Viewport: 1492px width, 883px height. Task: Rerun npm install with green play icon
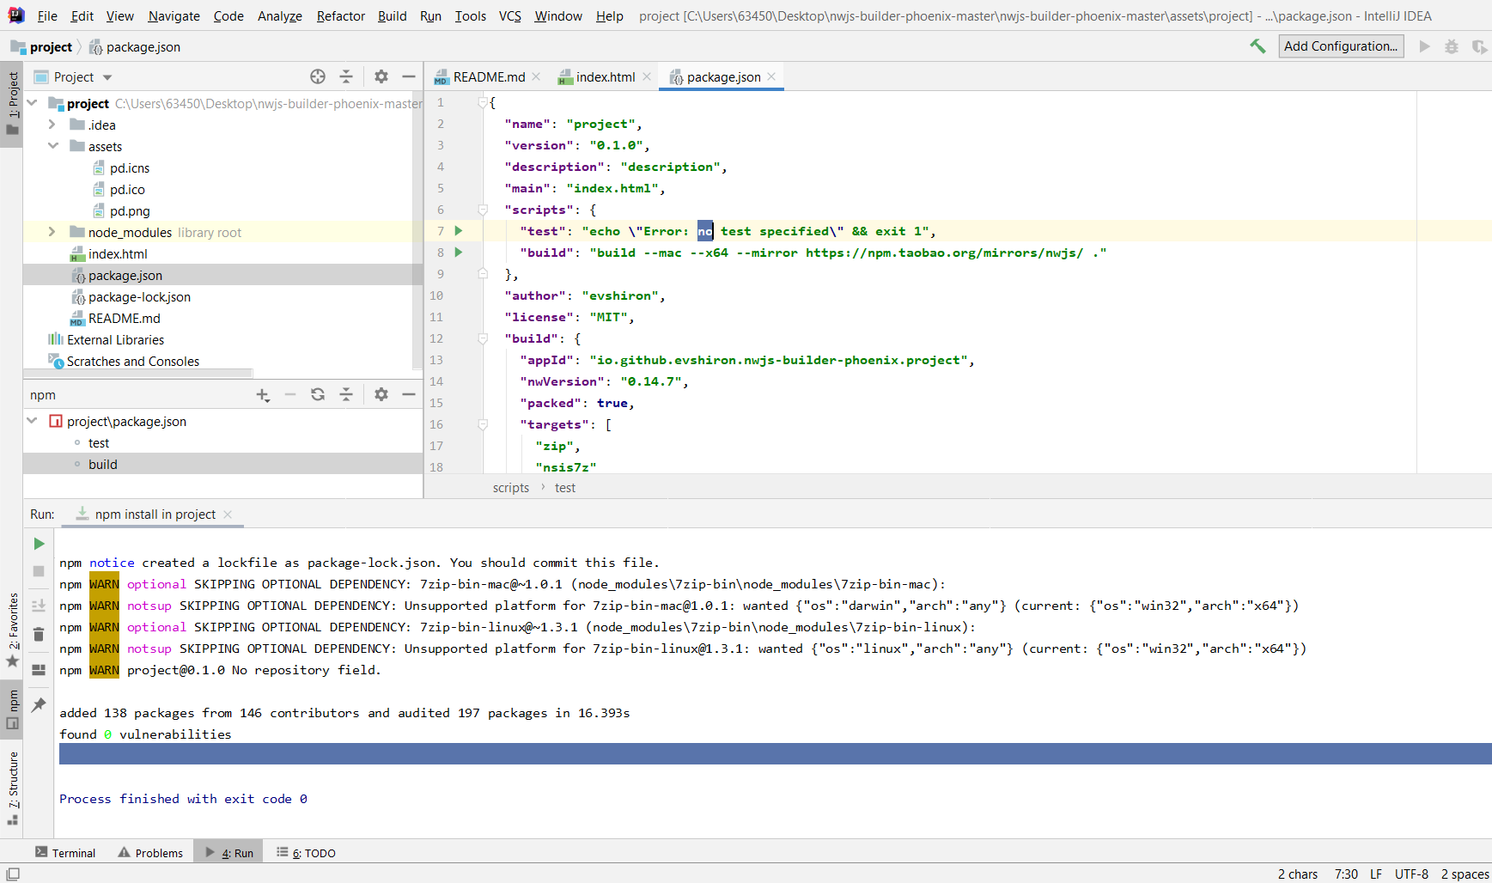pyautogui.click(x=39, y=544)
